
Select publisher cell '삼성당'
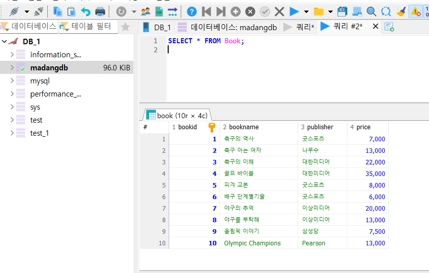tap(323, 231)
